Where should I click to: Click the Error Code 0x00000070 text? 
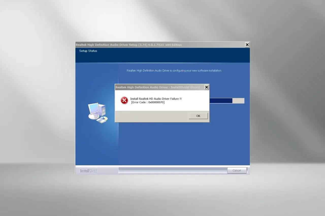pyautogui.click(x=148, y=102)
